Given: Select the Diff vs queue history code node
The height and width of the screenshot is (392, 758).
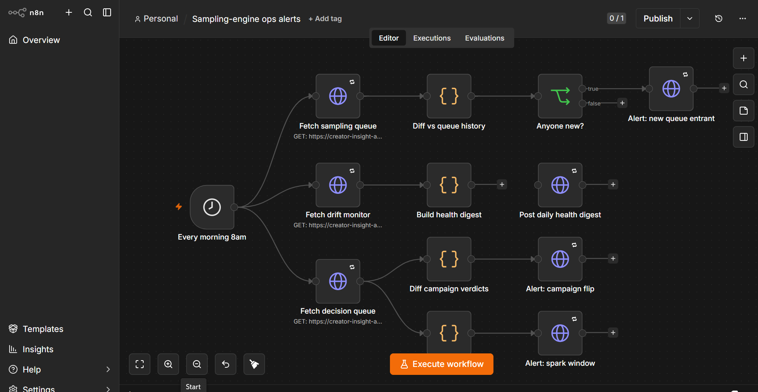Looking at the screenshot, I should (449, 96).
